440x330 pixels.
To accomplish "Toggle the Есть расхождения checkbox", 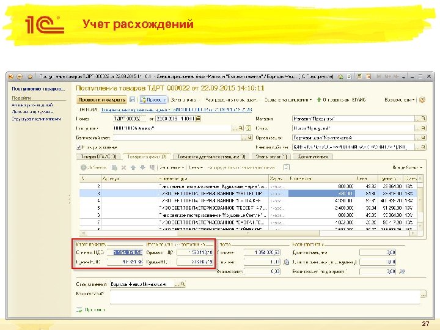I will tap(79, 147).
